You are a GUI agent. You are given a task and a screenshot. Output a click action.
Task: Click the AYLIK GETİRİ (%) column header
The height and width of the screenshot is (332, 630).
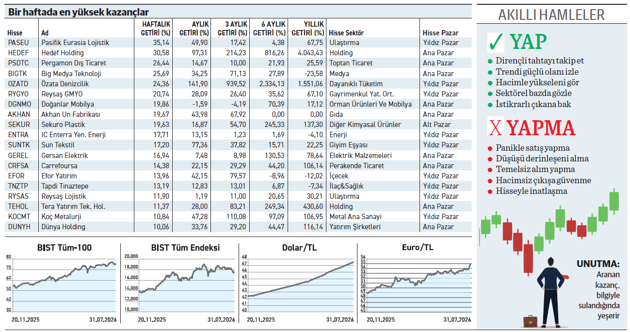[194, 29]
